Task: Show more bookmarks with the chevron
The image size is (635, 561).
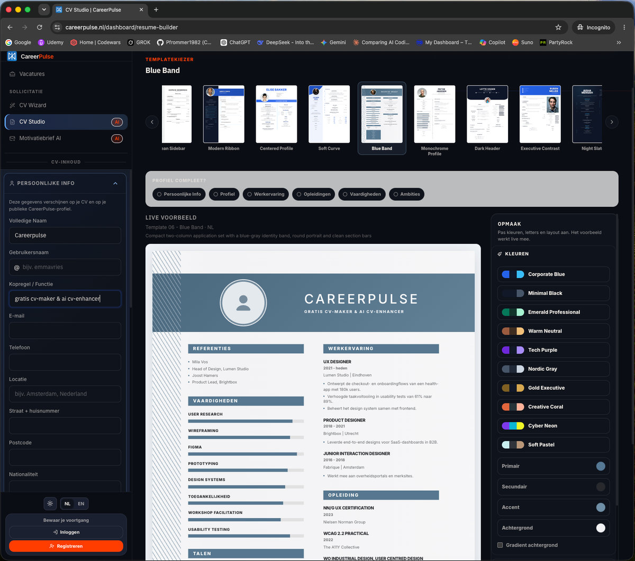Action: pyautogui.click(x=619, y=42)
